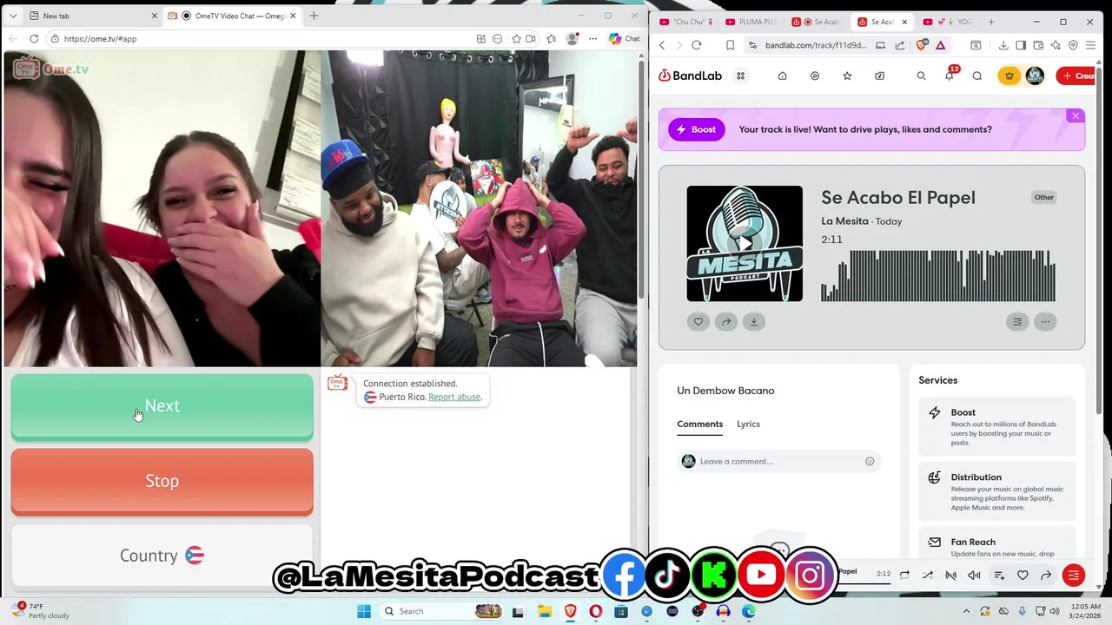Open BandLab favorites star icon
The image size is (1112, 625).
(847, 76)
